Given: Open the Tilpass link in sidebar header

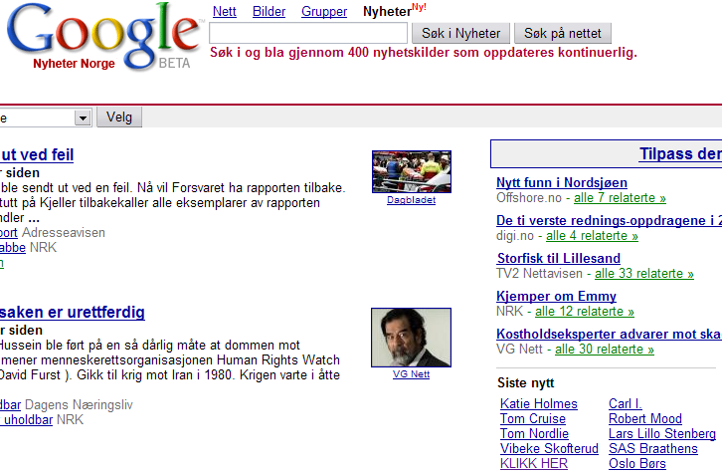Looking at the screenshot, I should [x=680, y=153].
